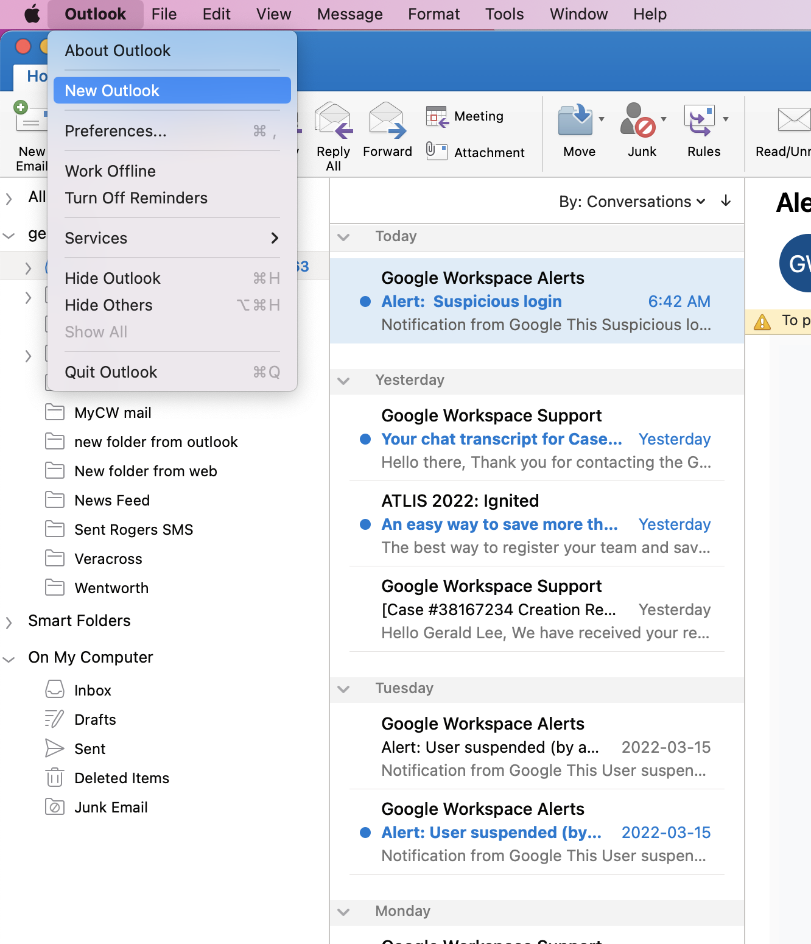Screen dimensions: 811x944
Task: Open Case #38167234 Creation email
Action: (x=537, y=609)
